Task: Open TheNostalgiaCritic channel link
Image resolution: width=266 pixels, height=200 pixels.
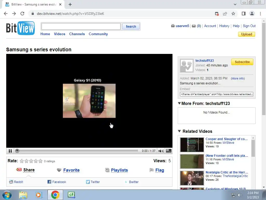Action: pyautogui.click(x=235, y=176)
